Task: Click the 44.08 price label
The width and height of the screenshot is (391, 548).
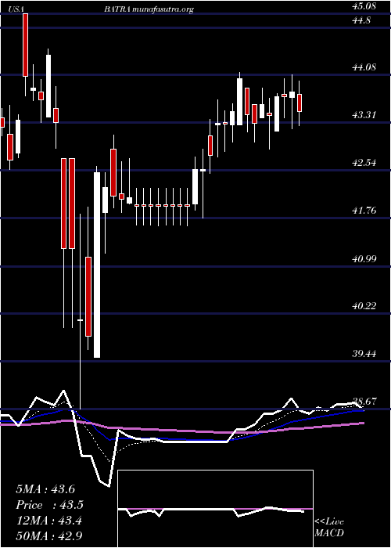Action: (x=365, y=67)
